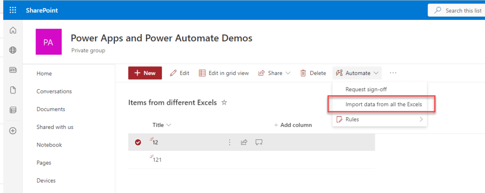Screen dimensions: 485x193
Task: Click Edit in grid view
Action: 224,73
